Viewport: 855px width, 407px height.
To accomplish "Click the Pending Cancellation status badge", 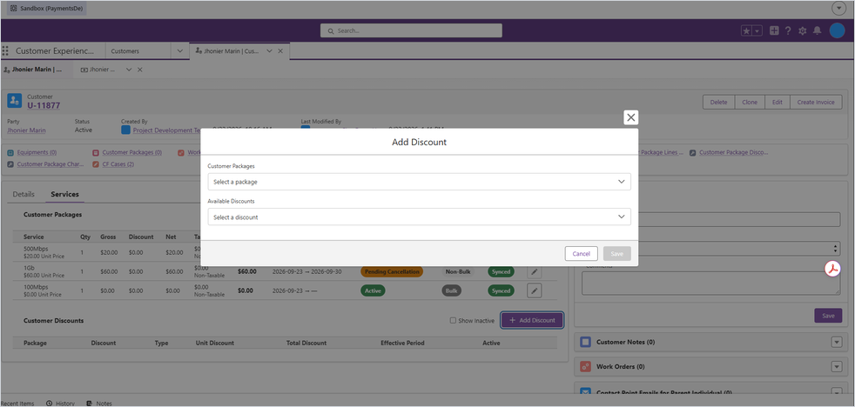I will click(x=392, y=271).
